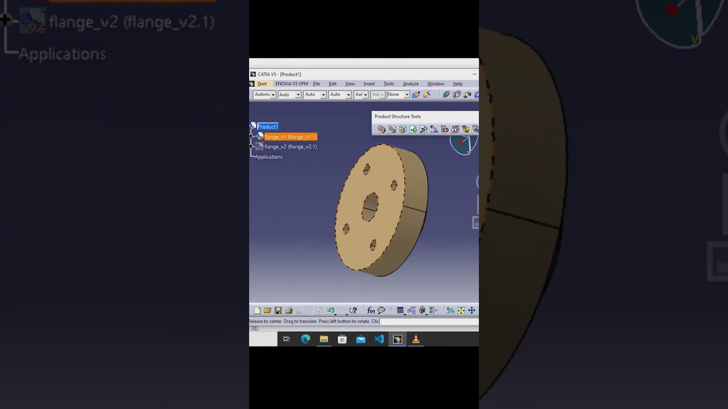Click the Design Table icon

click(x=400, y=311)
